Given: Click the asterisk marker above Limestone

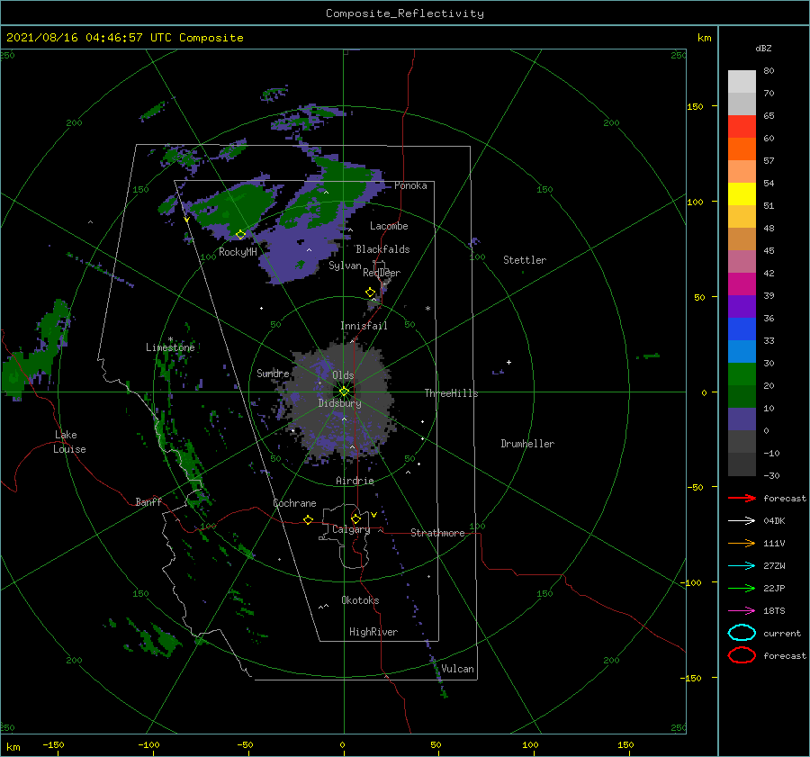Looking at the screenshot, I should [170, 339].
